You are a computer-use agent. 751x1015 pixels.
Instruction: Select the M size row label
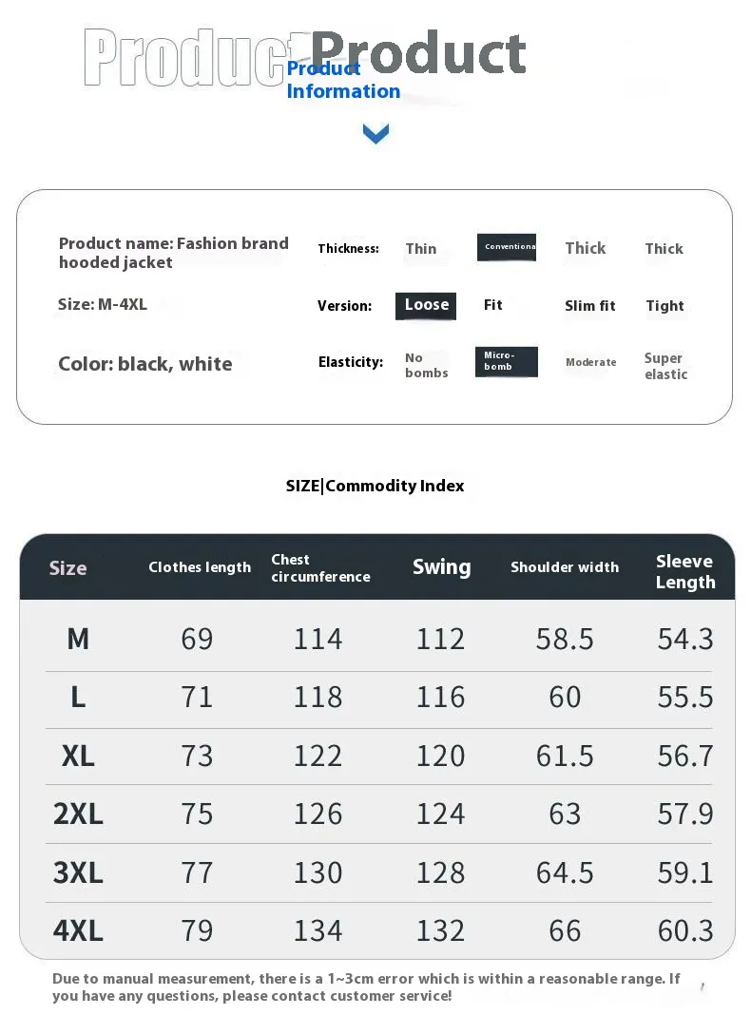(78, 640)
